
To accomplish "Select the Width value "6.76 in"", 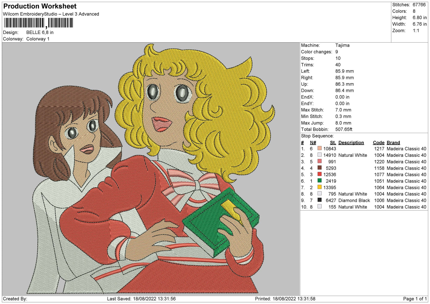I will (420, 24).
